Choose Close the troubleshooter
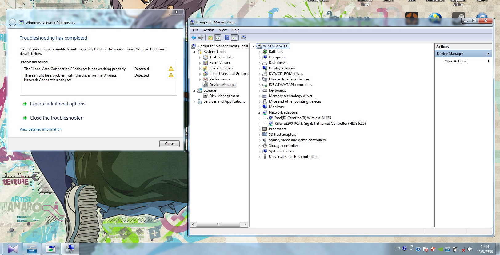500x255 pixels. (56, 118)
